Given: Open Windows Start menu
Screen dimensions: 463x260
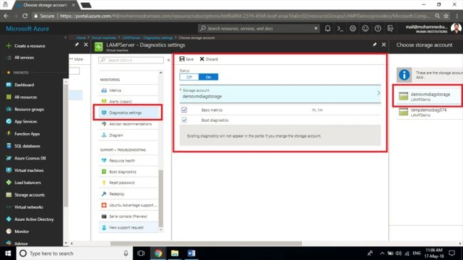Looking at the screenshot, I should pos(8,254).
